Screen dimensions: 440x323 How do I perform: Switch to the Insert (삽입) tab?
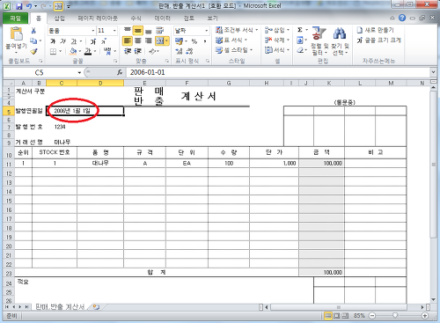tap(60, 18)
